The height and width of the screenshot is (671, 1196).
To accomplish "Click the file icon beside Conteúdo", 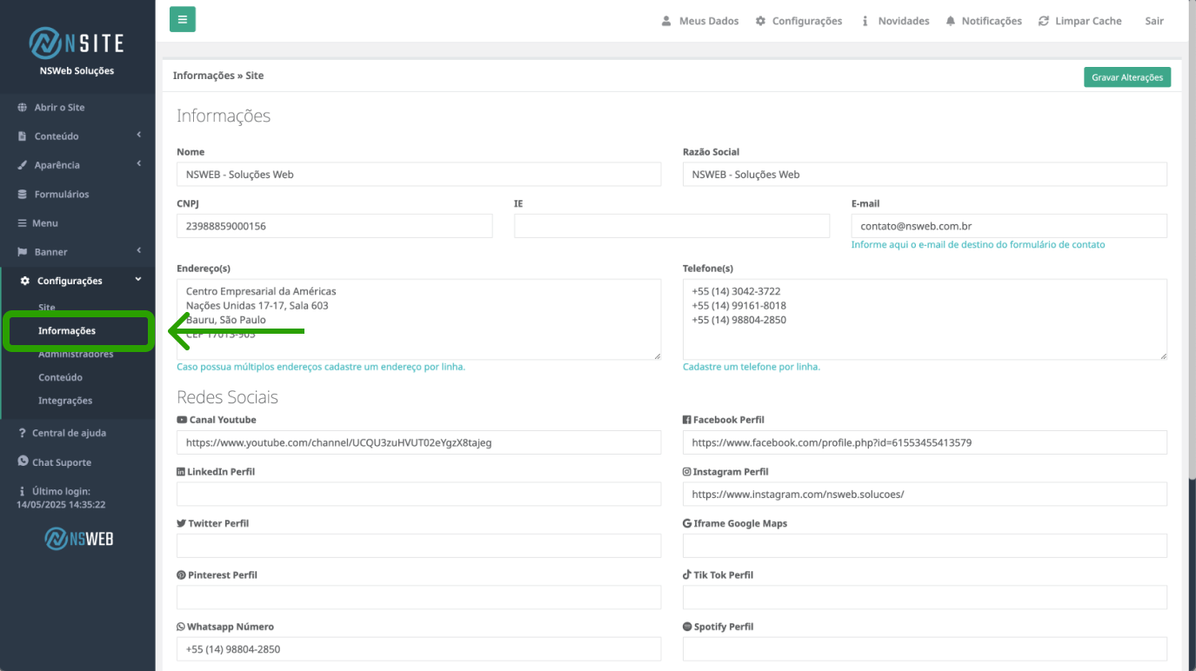I will 23,136.
